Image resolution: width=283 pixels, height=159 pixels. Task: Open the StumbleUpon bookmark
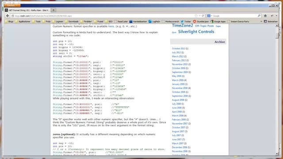(201, 22)
